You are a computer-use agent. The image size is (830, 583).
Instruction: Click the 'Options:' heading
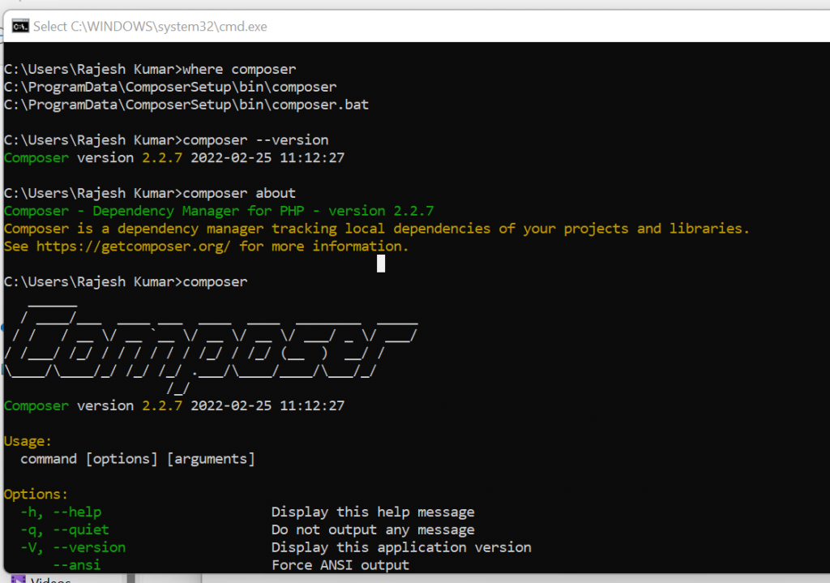[36, 494]
